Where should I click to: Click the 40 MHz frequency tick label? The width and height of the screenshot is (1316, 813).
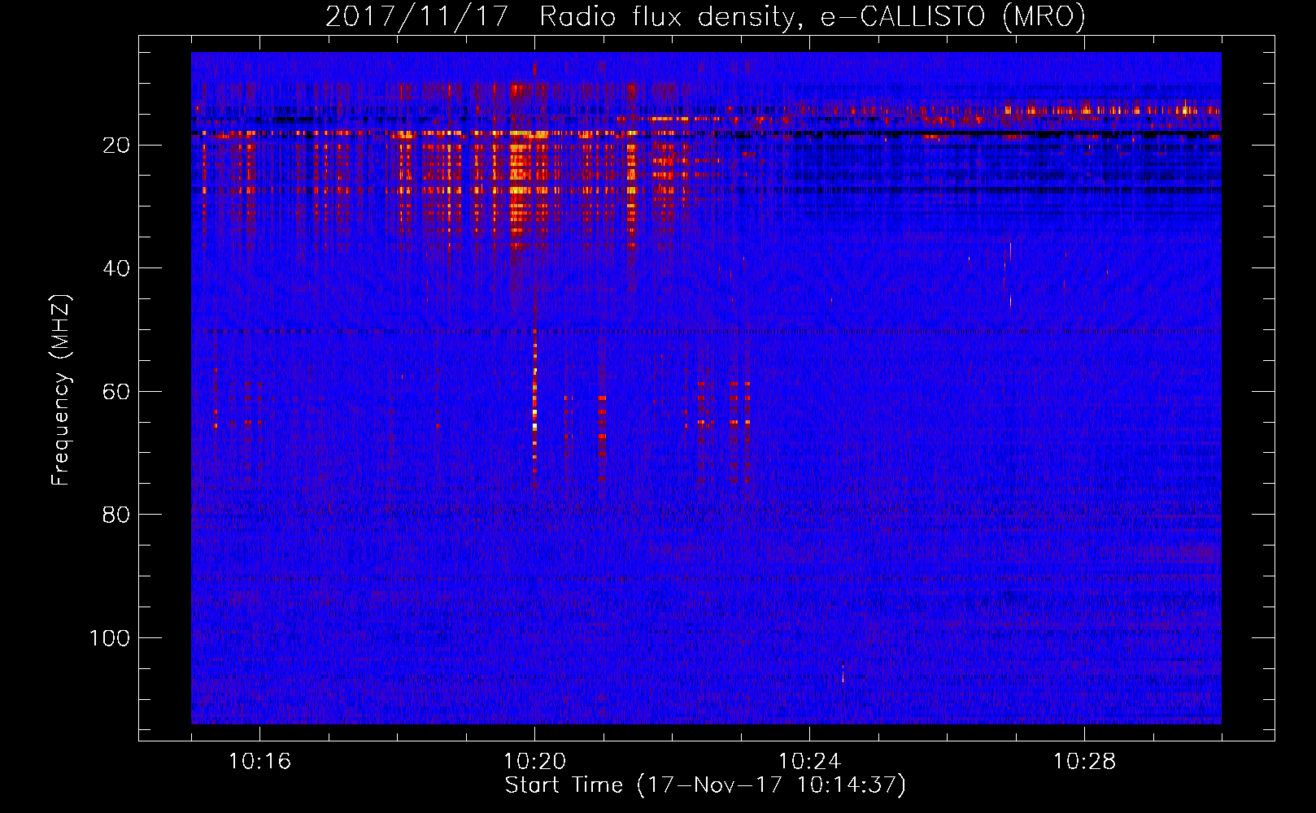pyautogui.click(x=116, y=268)
